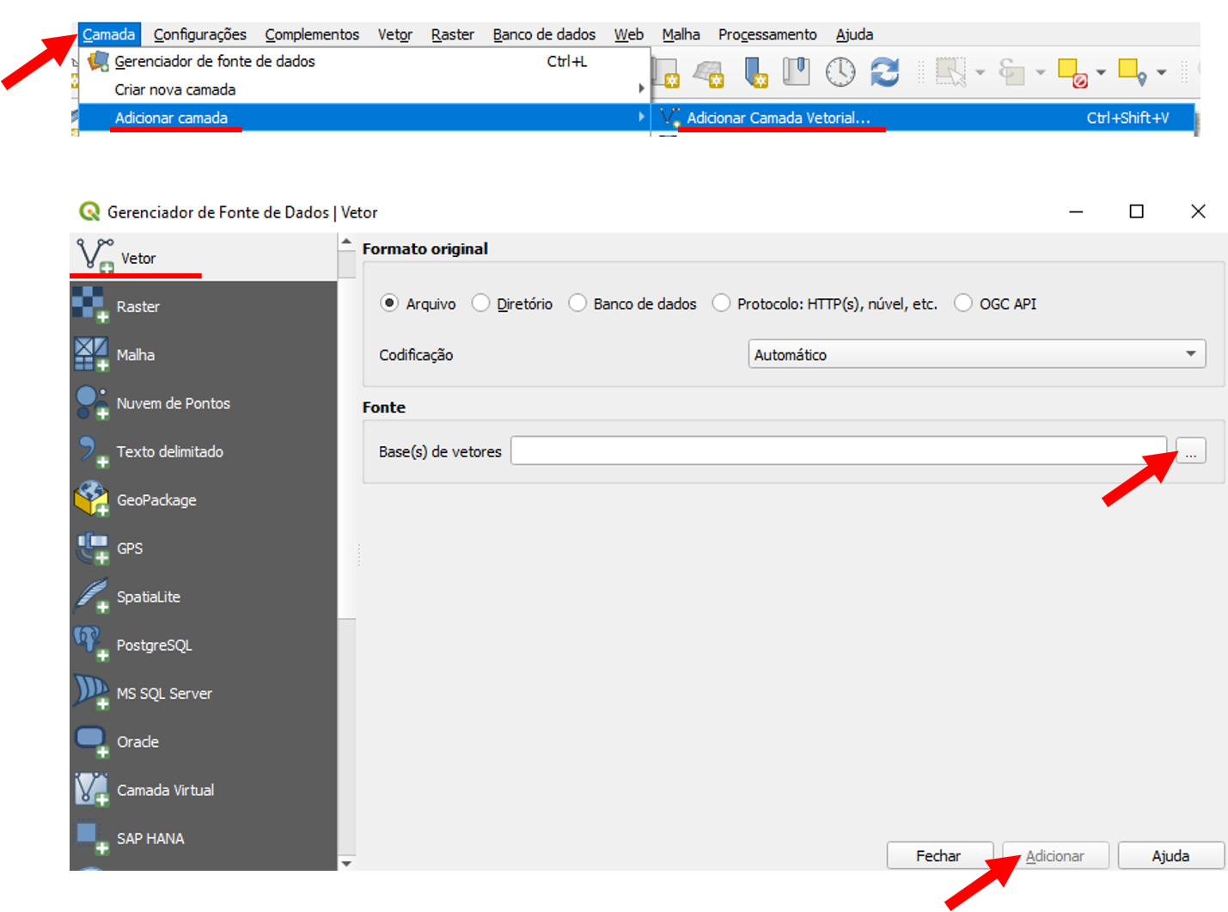
Task: Click the clock temporal controller icon
Action: click(840, 72)
